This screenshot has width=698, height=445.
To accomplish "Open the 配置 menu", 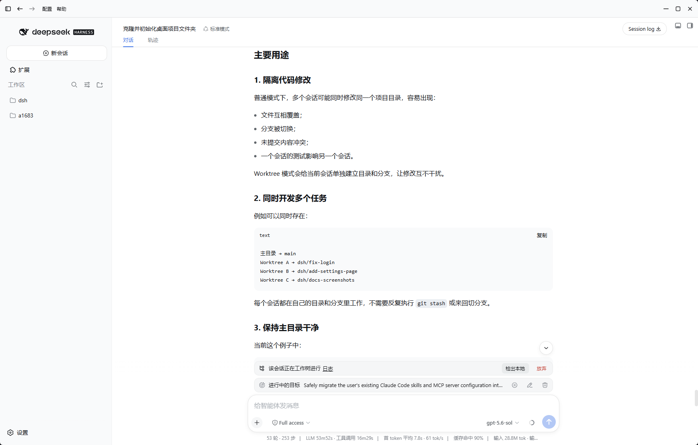I will pos(47,9).
